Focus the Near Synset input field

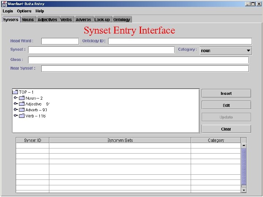pos(145,69)
